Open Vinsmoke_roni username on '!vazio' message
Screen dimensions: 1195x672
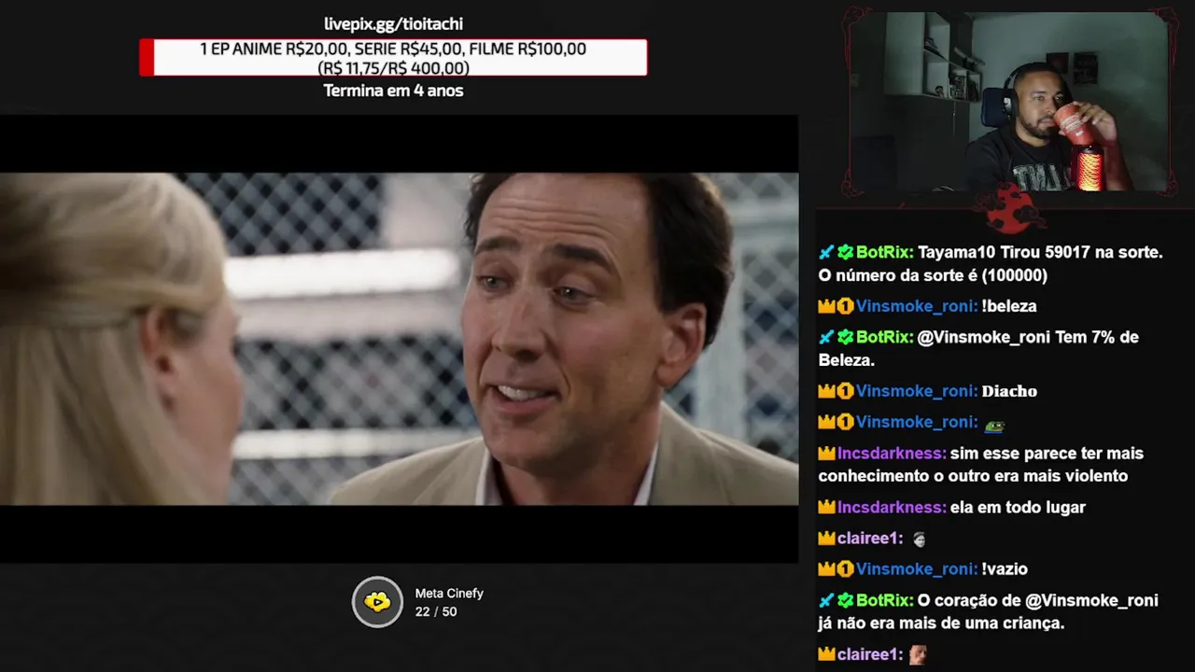pyautogui.click(x=917, y=569)
